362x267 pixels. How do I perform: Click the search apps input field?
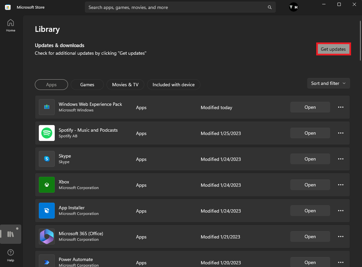click(x=176, y=7)
